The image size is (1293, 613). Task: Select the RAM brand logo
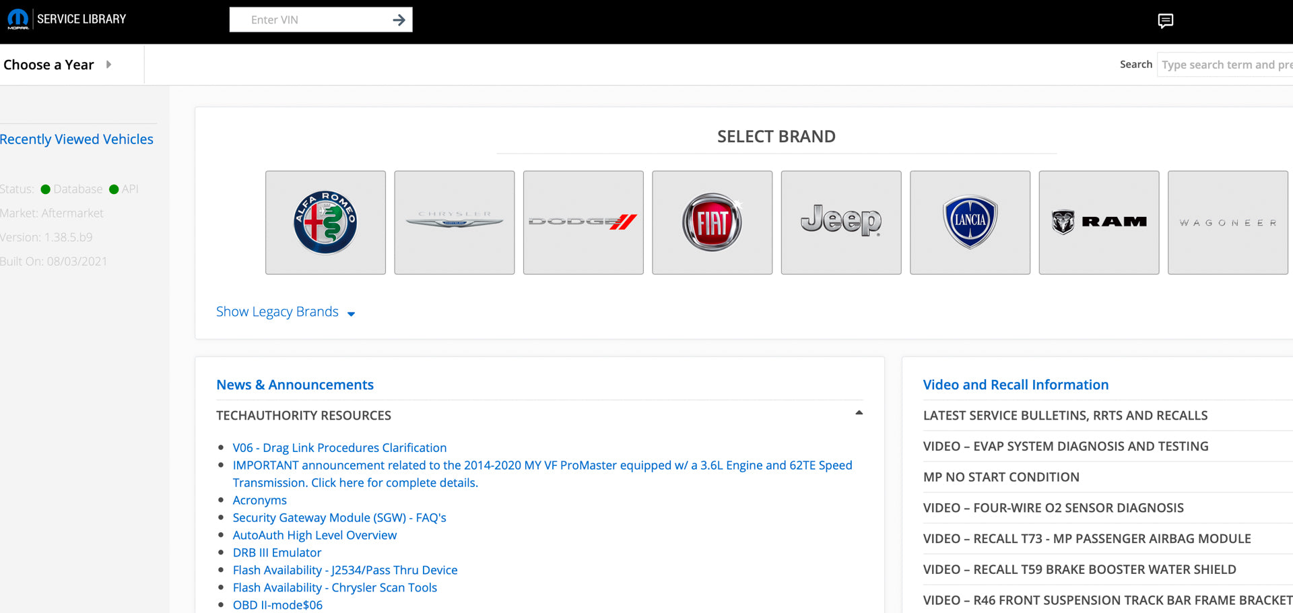[x=1098, y=222]
